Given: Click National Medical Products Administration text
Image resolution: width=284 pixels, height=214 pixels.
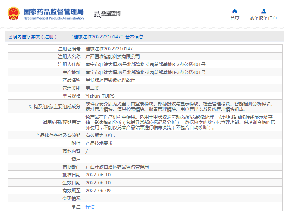Looking at the screenshot, I should pyautogui.click(x=53, y=18).
